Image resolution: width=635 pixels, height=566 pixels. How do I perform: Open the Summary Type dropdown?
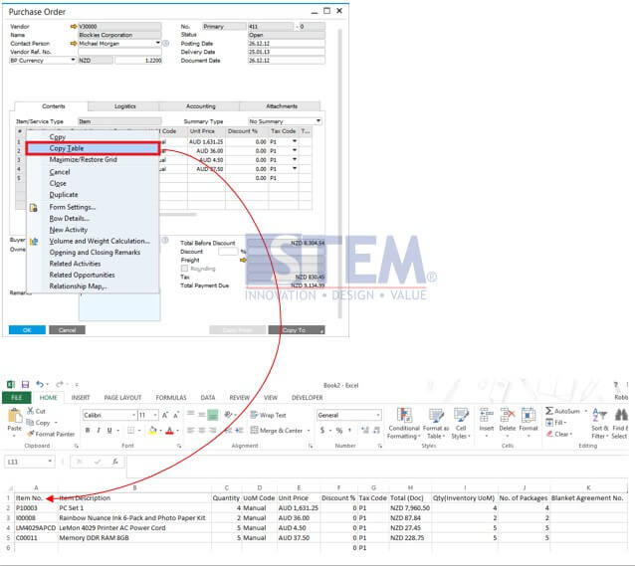(x=318, y=121)
